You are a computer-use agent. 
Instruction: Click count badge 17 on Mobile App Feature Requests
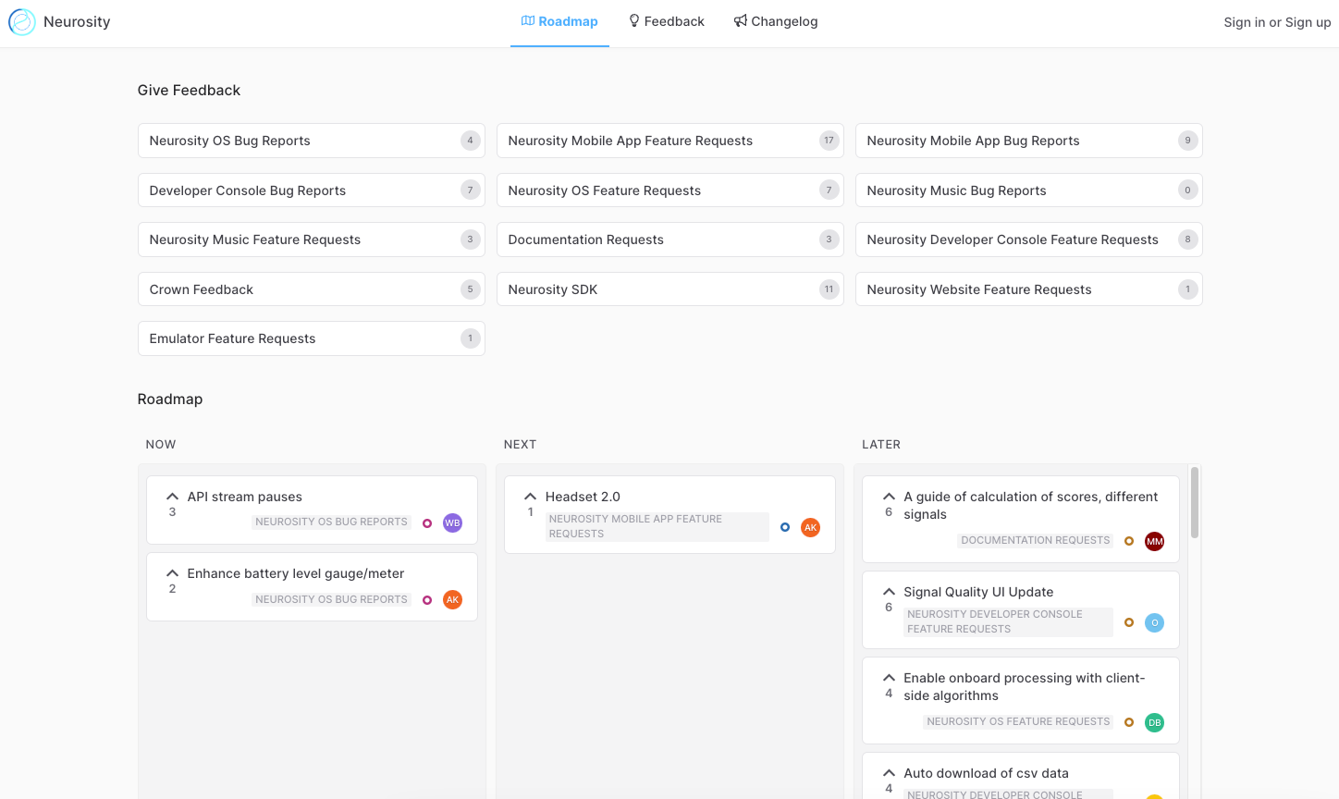[x=829, y=141]
